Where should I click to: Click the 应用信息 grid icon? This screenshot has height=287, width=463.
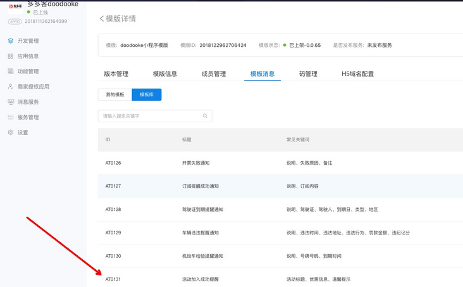pos(11,56)
